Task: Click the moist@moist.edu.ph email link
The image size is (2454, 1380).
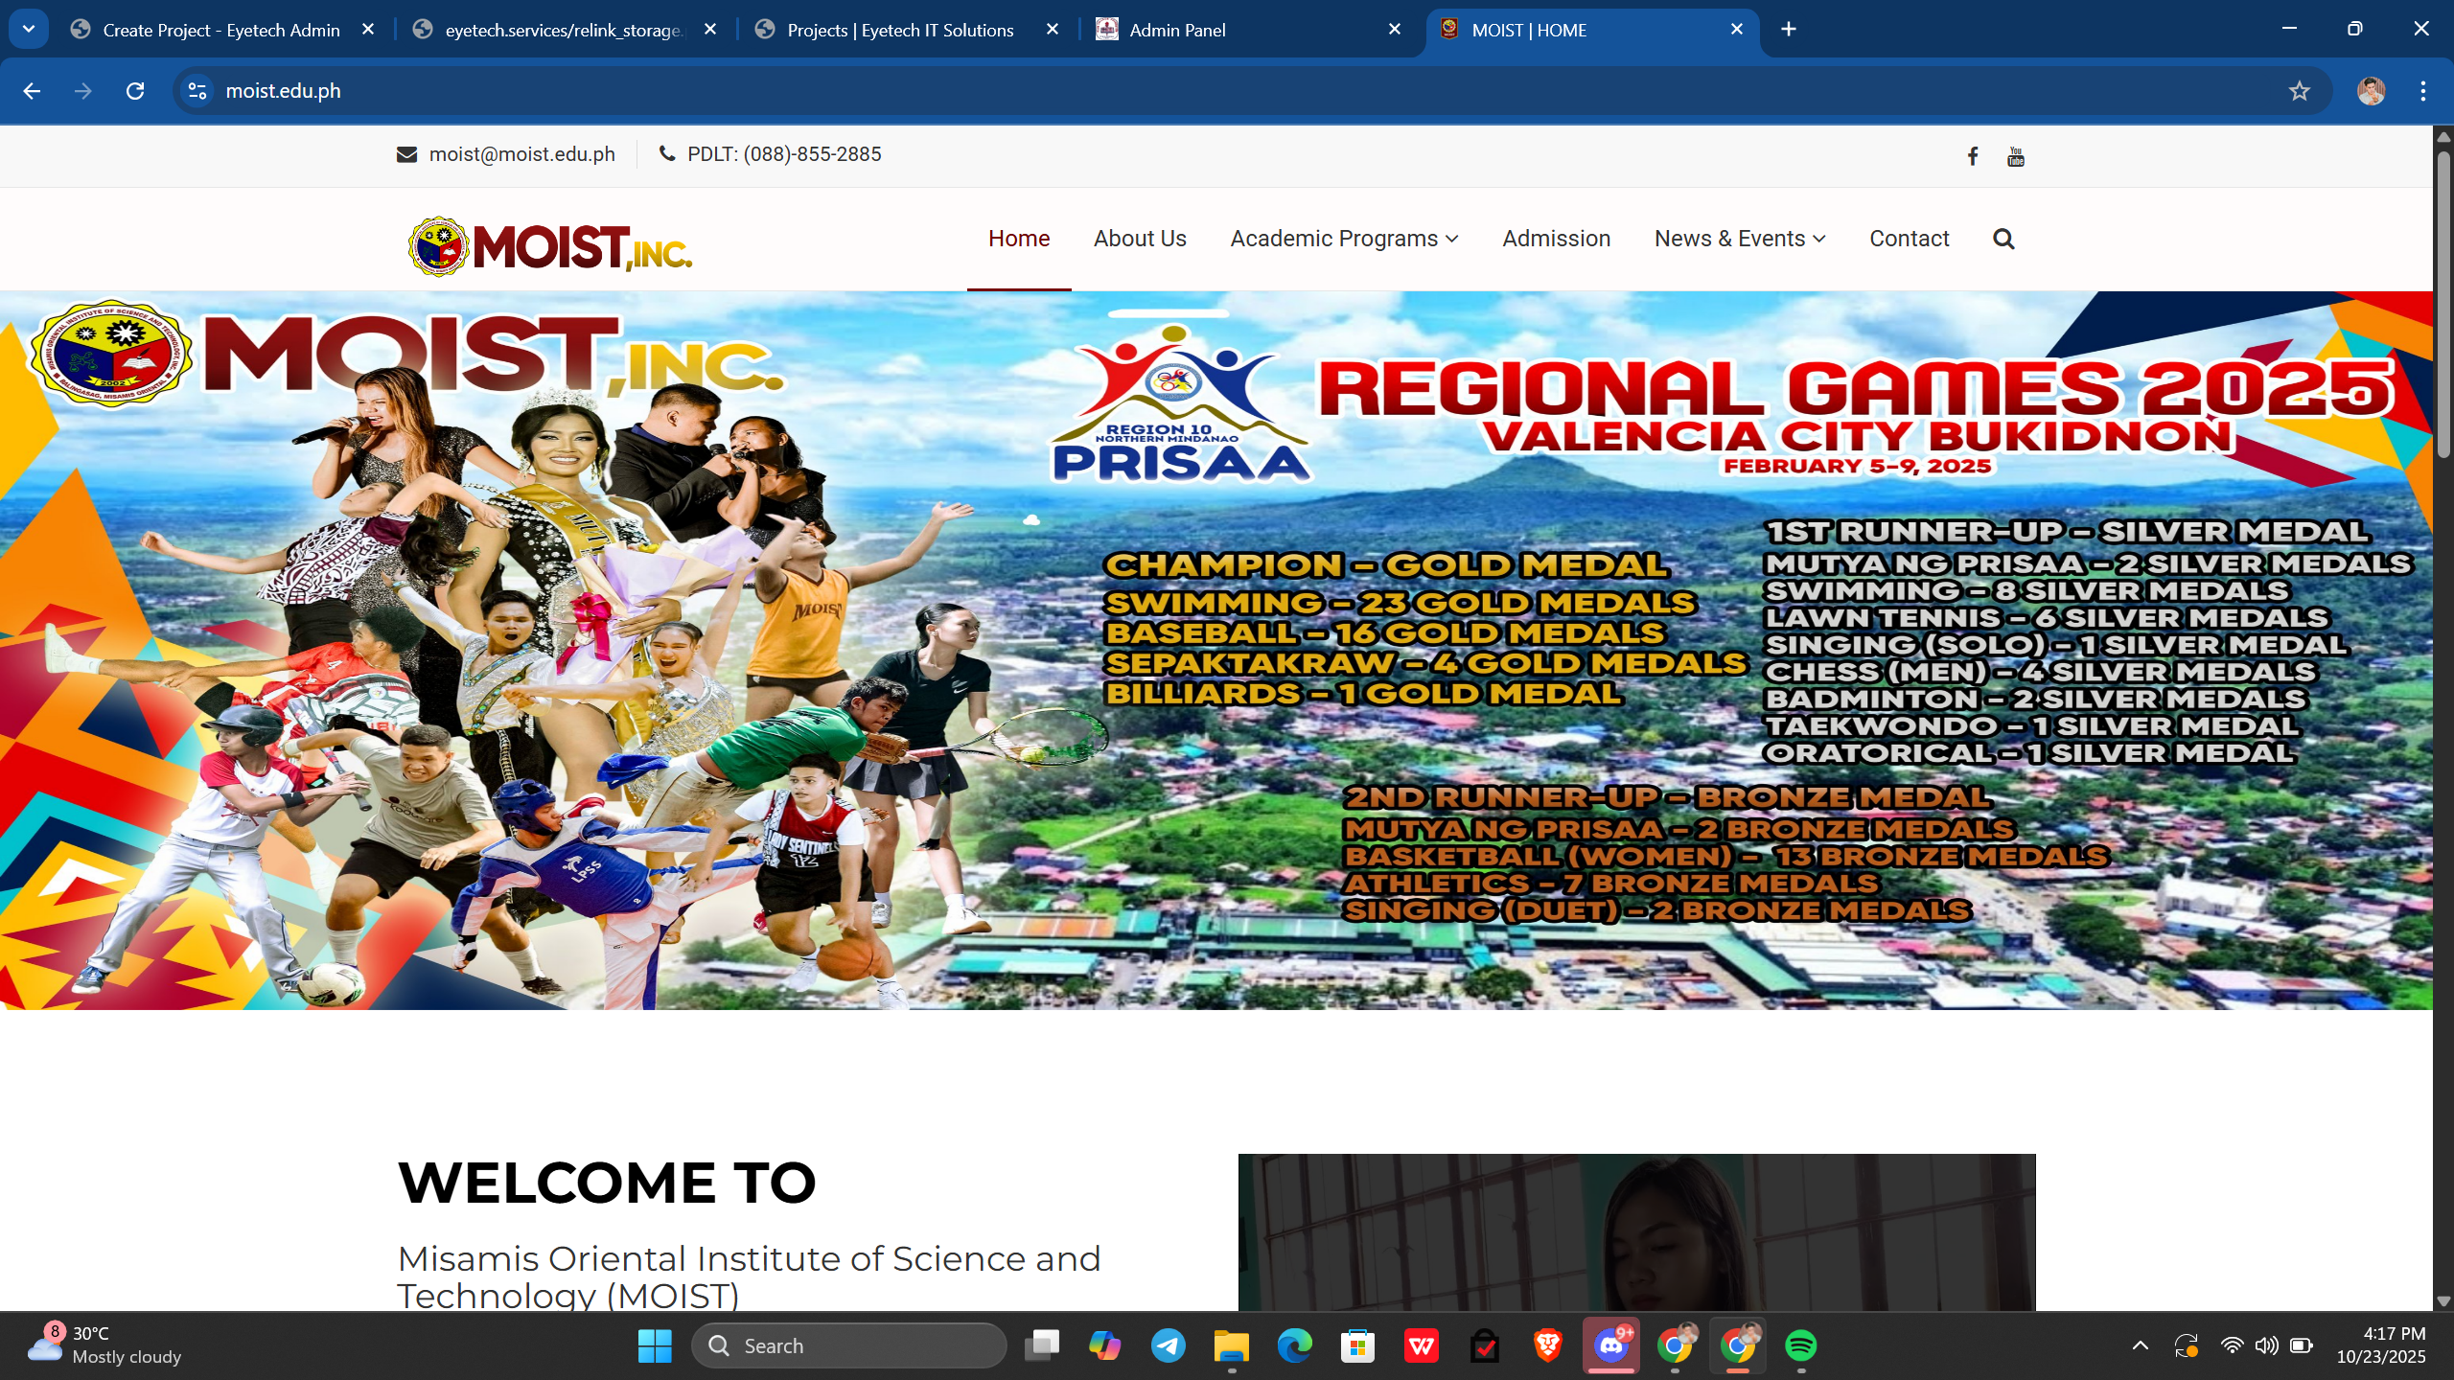Action: 521,154
